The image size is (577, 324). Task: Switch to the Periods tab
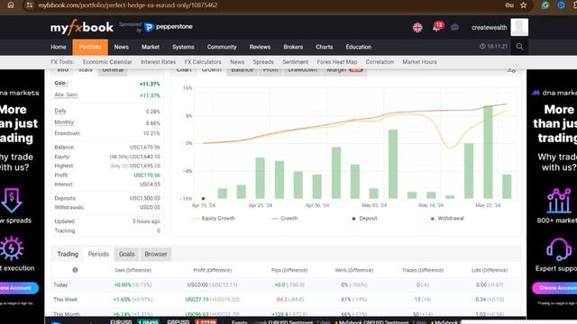pos(98,254)
